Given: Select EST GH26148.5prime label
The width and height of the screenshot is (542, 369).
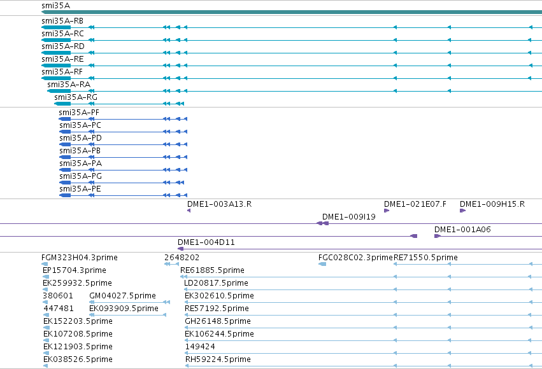Looking at the screenshot, I should point(218,321).
